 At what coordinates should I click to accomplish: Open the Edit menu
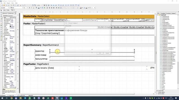point(4,3)
